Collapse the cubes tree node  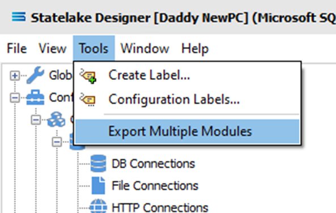[x=36, y=120]
